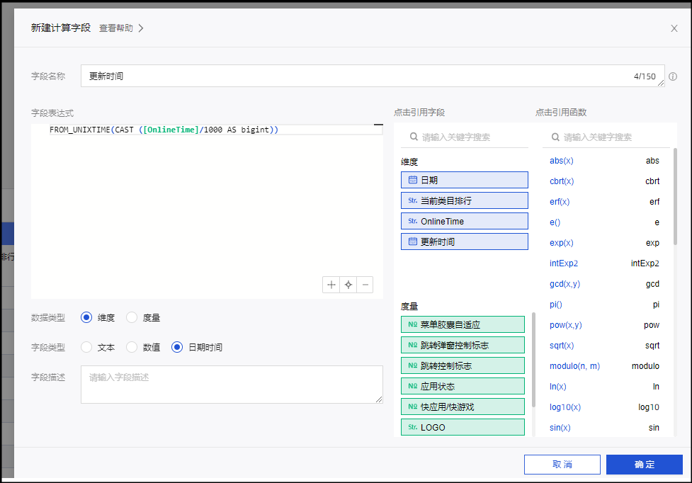Click 取消 to cancel

(562, 465)
